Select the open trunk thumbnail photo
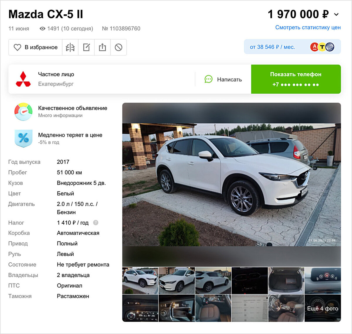This screenshot has height=334, width=352. pos(286,281)
